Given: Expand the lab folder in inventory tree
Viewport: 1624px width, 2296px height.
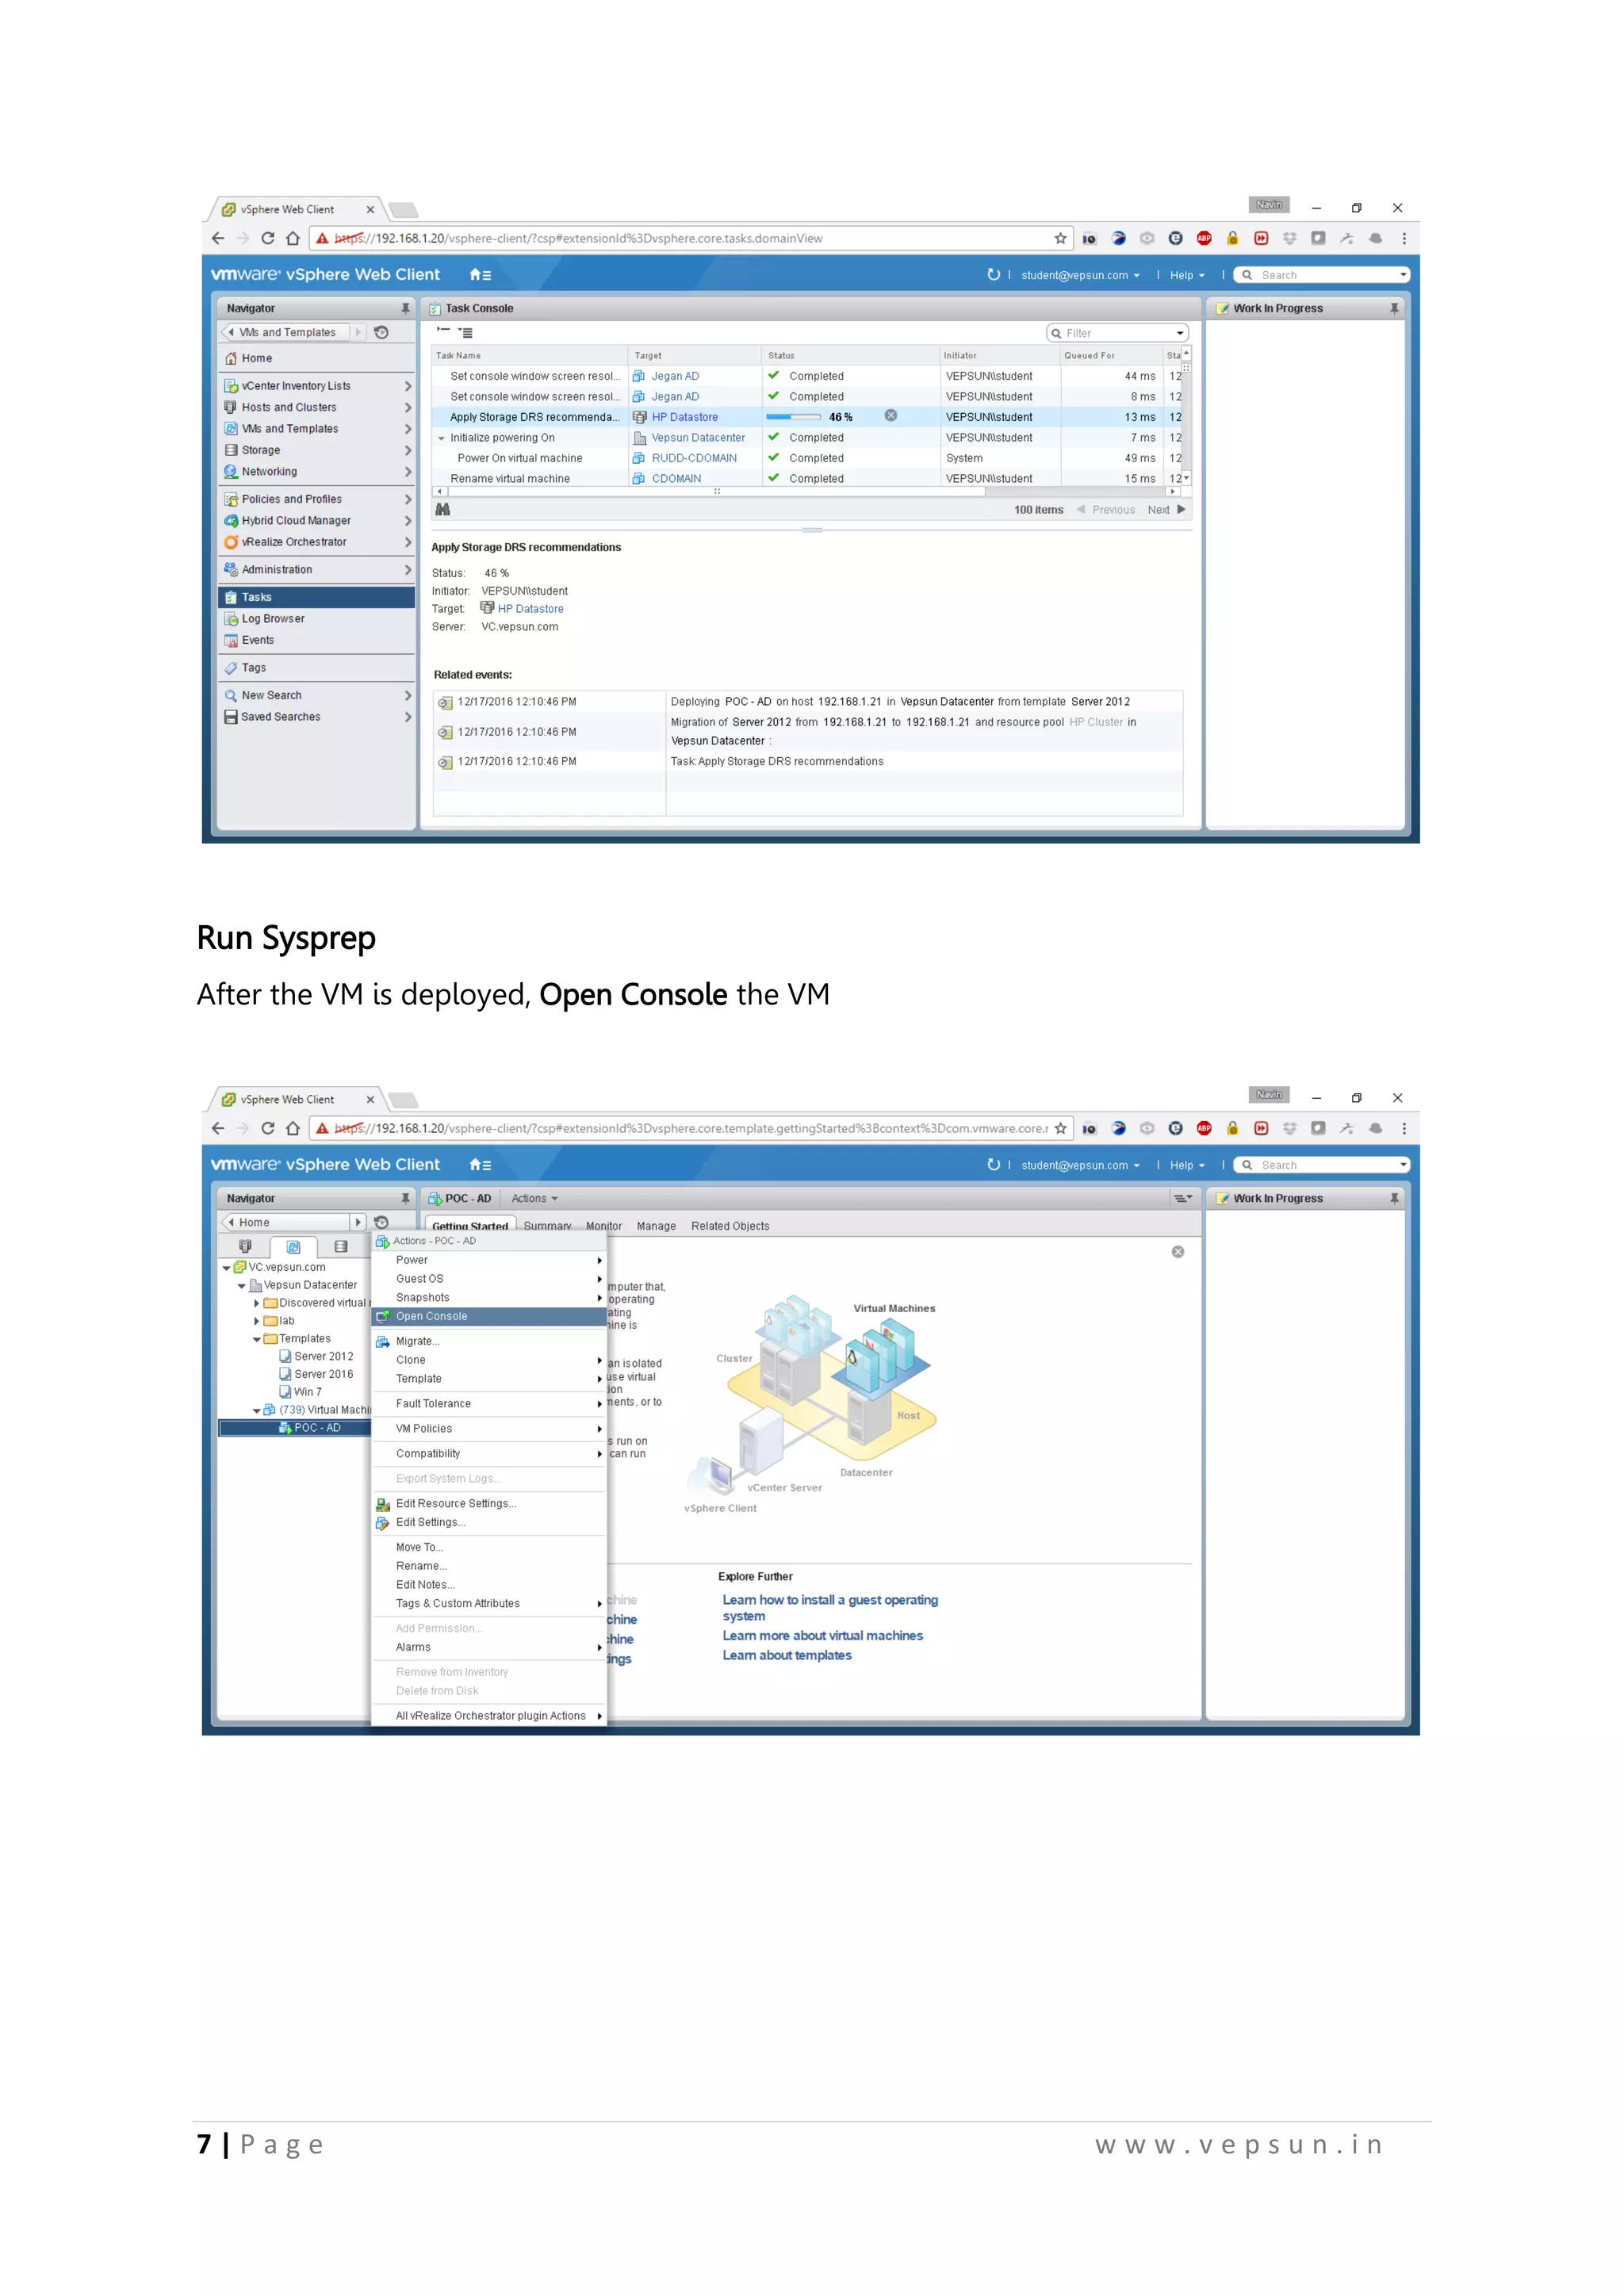Looking at the screenshot, I should coord(257,1321).
